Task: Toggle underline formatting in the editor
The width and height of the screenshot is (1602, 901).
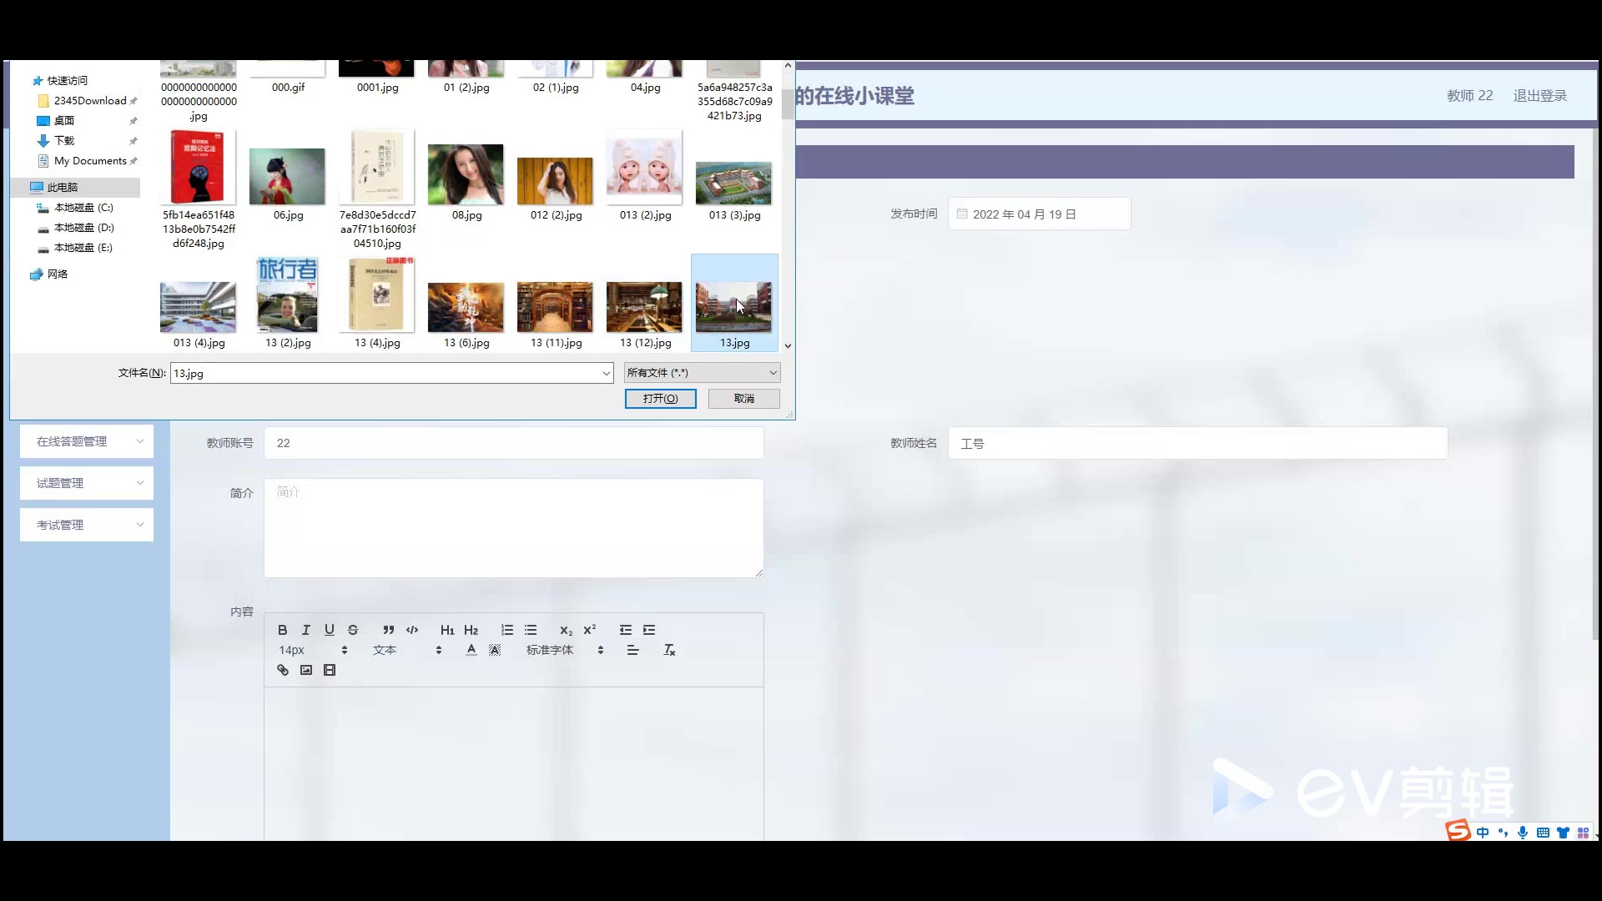Action: (x=329, y=630)
